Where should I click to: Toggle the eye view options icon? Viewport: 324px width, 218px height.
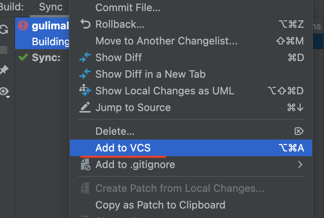(4, 92)
